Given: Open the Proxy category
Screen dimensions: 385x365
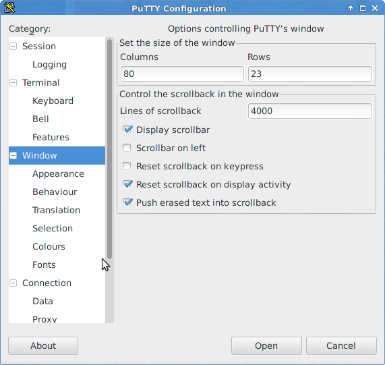Looking at the screenshot, I should click(x=45, y=319).
